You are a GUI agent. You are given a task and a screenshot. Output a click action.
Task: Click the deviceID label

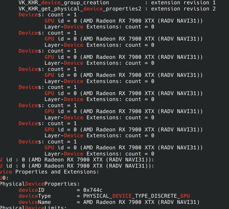click(x=30, y=190)
